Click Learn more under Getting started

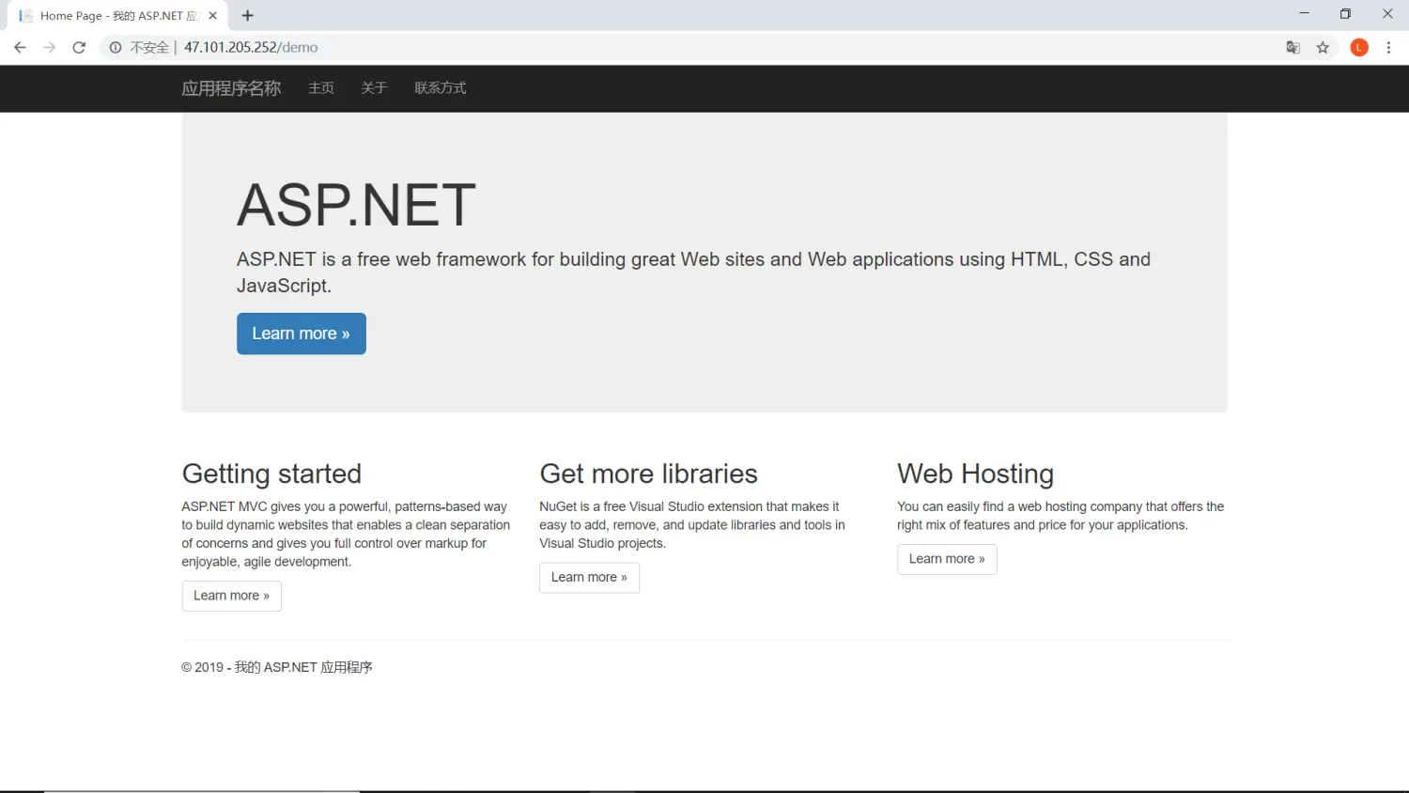(232, 596)
